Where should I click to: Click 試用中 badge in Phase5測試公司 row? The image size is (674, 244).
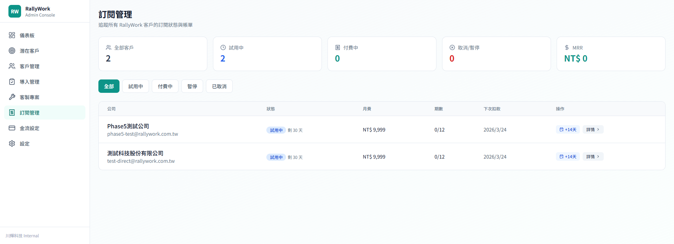point(276,130)
